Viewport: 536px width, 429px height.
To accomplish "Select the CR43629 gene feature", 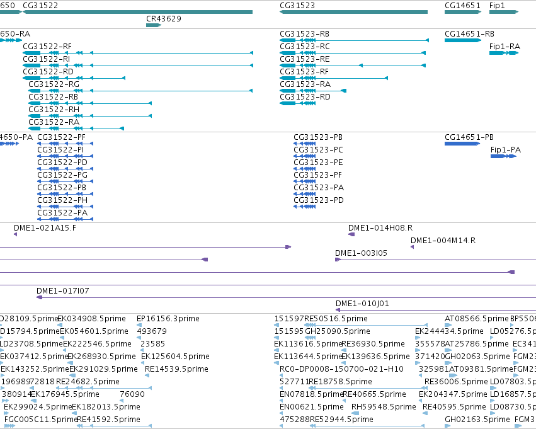I will click(154, 25).
